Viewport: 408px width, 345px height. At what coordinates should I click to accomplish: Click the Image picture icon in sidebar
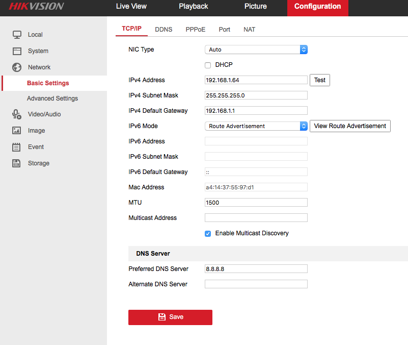click(x=17, y=131)
